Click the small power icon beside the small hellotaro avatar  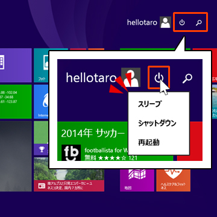pyautogui.click(x=182, y=22)
